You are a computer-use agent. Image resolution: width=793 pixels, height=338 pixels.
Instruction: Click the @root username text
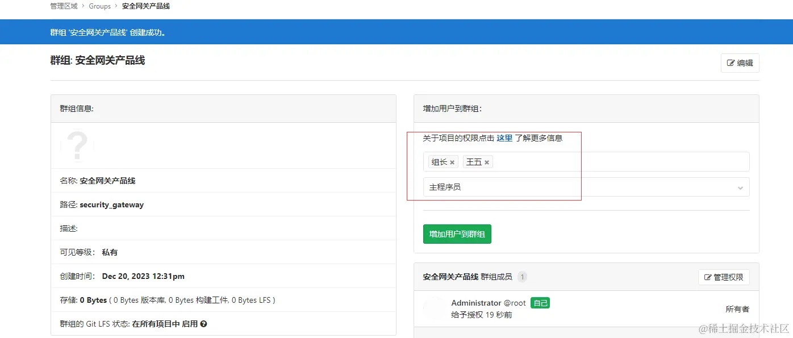(x=515, y=303)
